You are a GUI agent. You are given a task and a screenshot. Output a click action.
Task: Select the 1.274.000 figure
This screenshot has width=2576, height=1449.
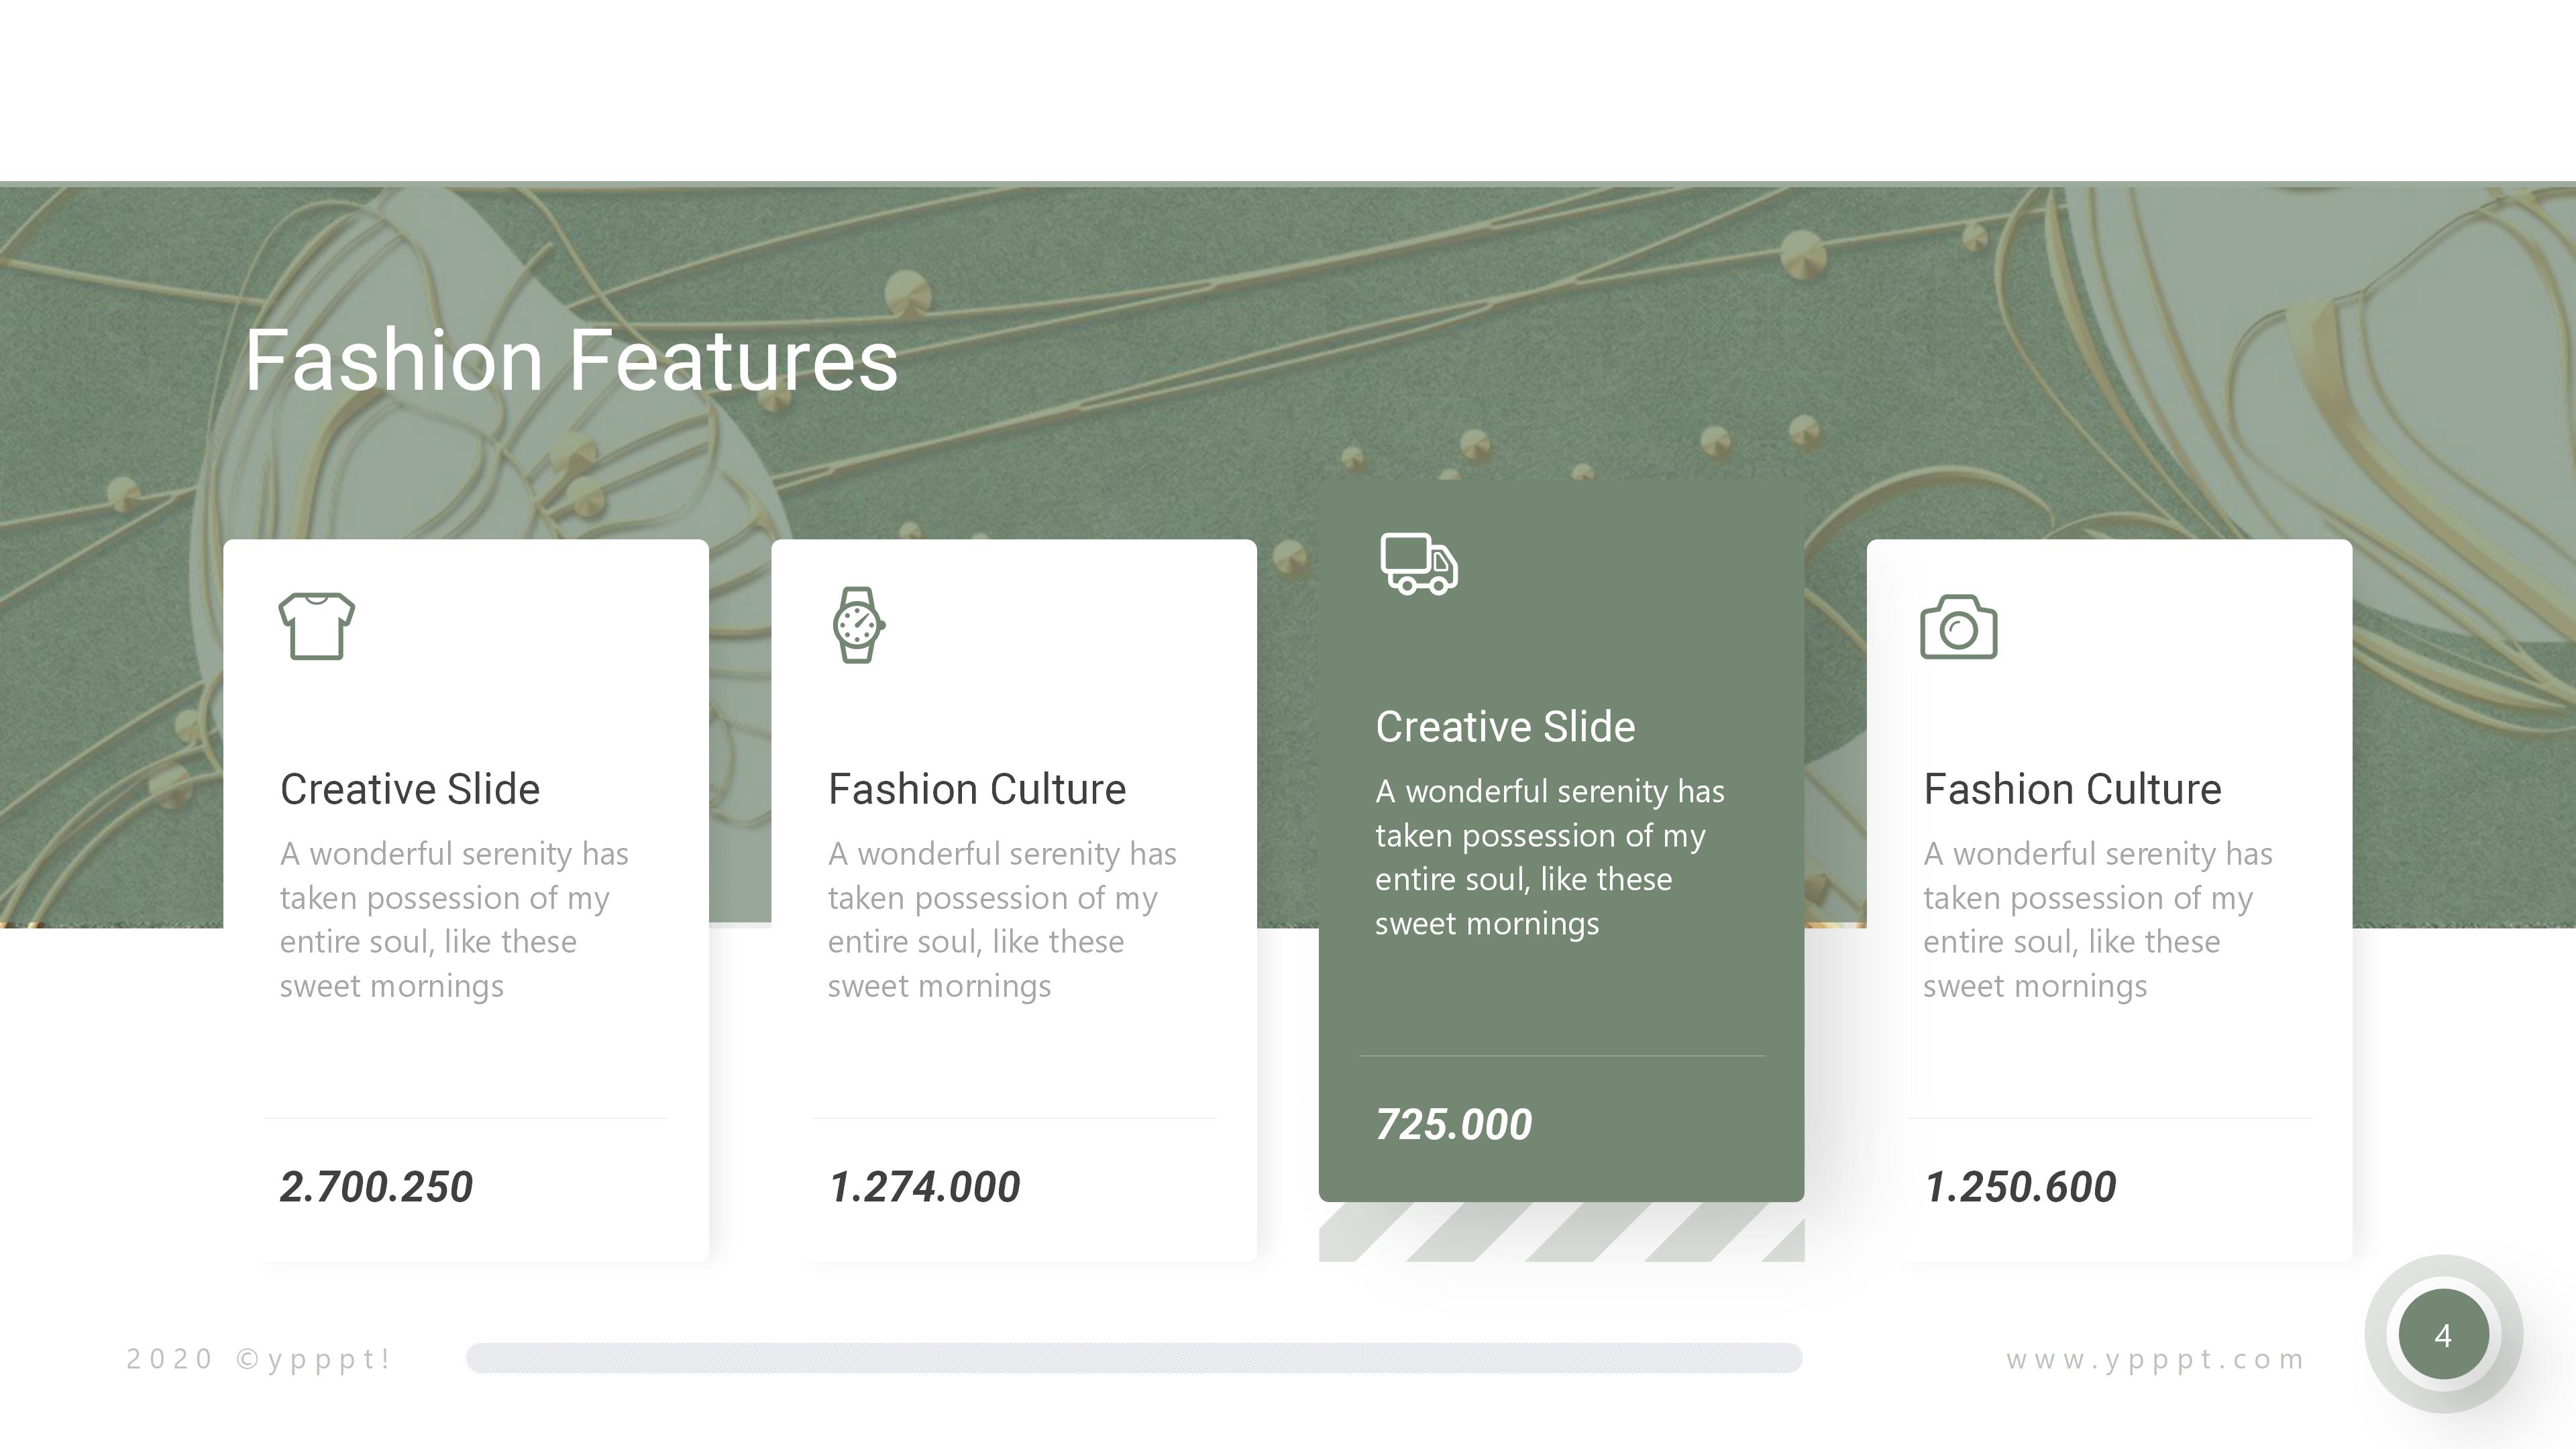tap(924, 1187)
